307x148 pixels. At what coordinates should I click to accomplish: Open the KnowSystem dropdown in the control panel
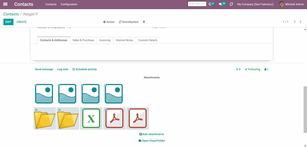pos(128,22)
